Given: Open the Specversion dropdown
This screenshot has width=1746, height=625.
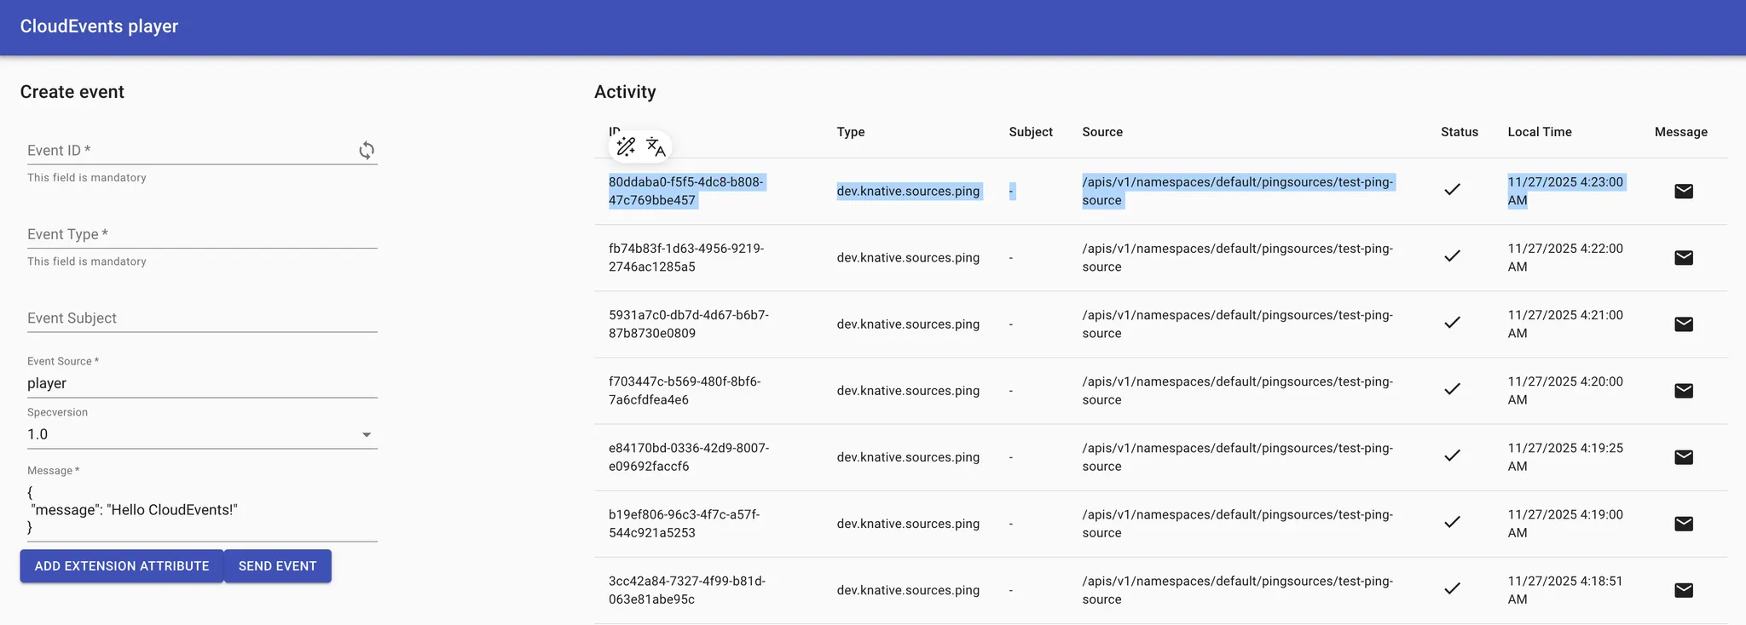Looking at the screenshot, I should tap(201, 434).
